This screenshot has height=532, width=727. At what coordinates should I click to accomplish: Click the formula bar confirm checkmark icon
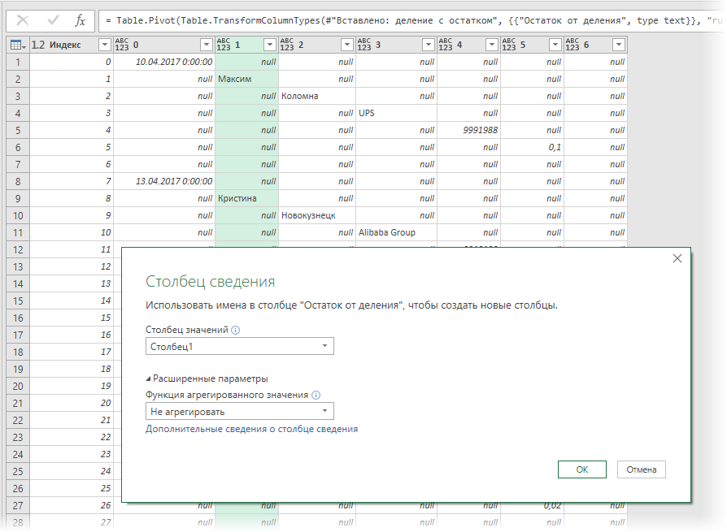pyautogui.click(x=54, y=20)
